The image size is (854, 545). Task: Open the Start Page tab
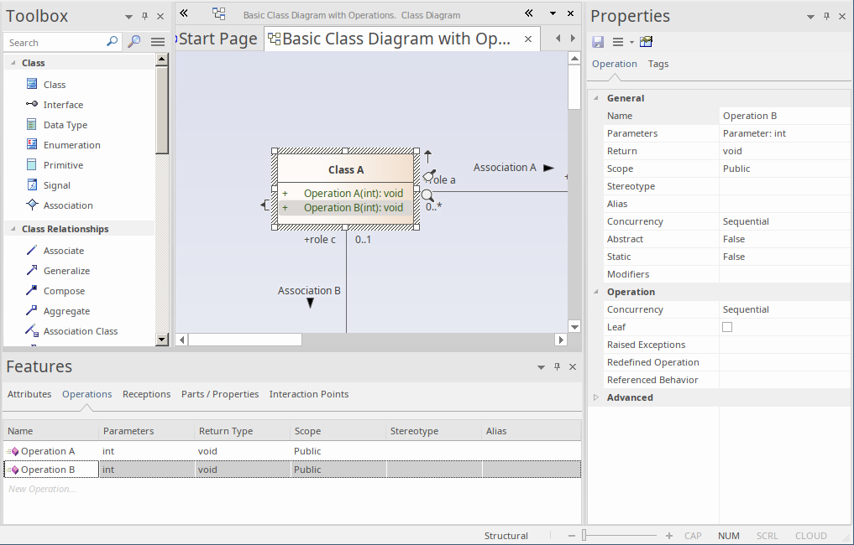pyautogui.click(x=217, y=39)
